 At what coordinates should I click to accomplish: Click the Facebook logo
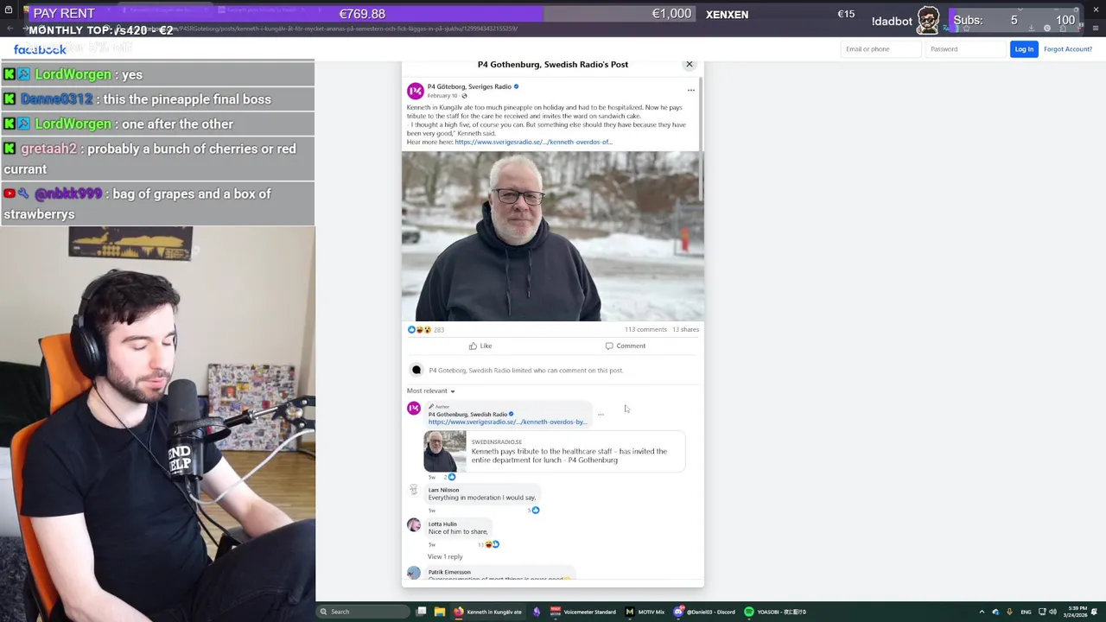(40, 49)
